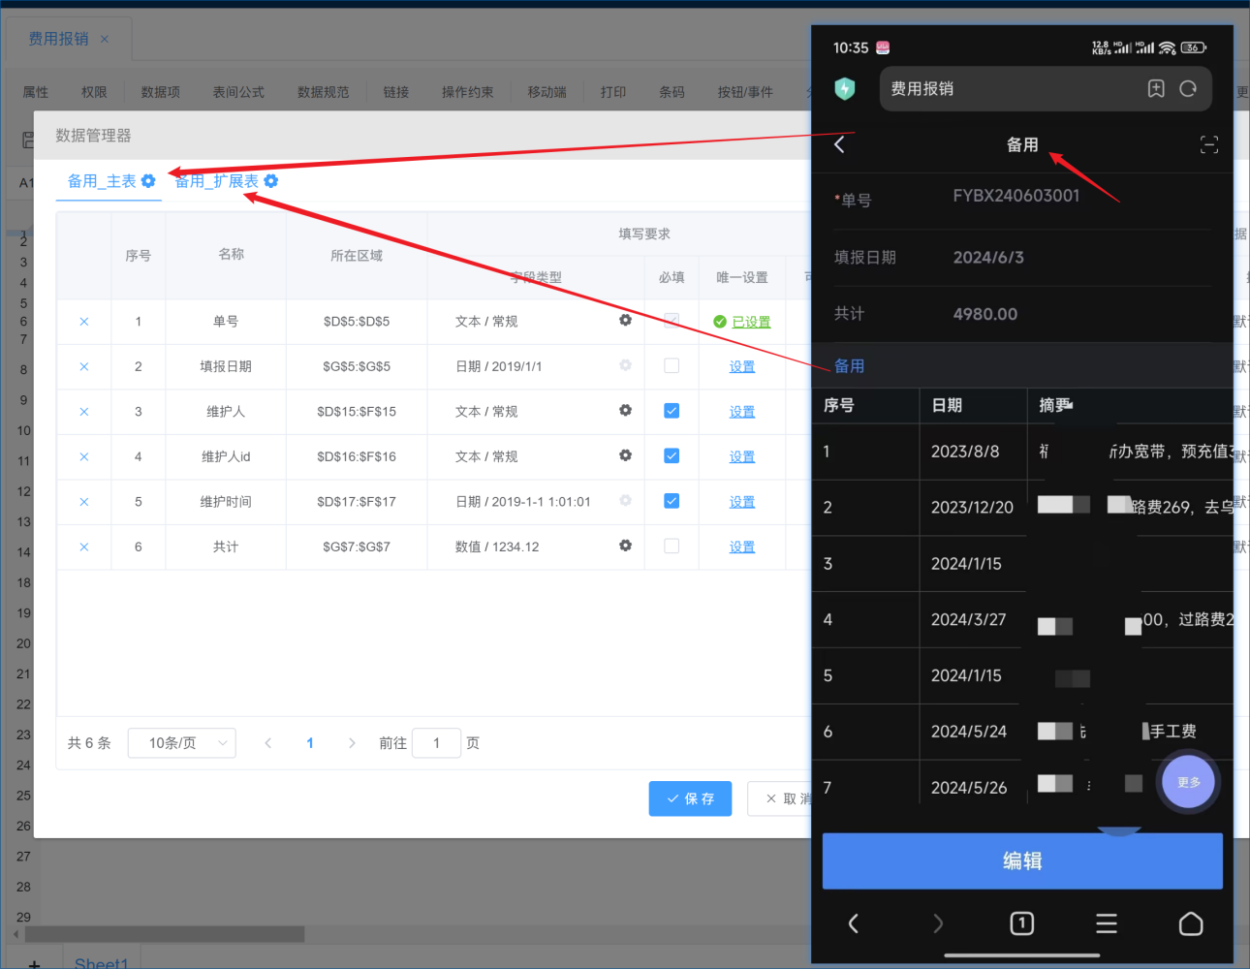Go to previous page arrow in pagination
This screenshot has height=969, width=1250.
point(268,743)
